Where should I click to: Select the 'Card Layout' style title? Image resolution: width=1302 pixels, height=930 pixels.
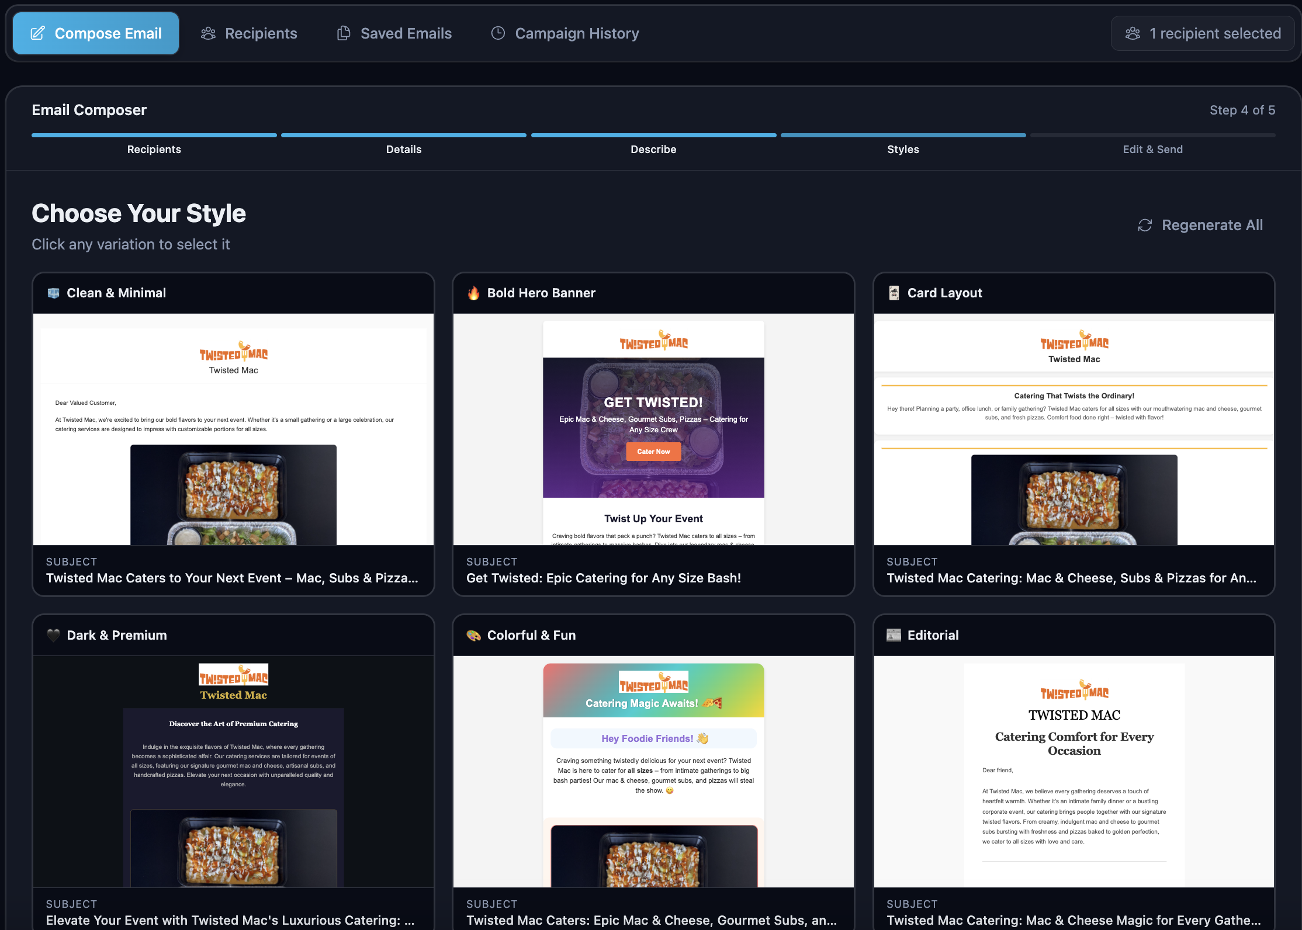click(x=944, y=293)
